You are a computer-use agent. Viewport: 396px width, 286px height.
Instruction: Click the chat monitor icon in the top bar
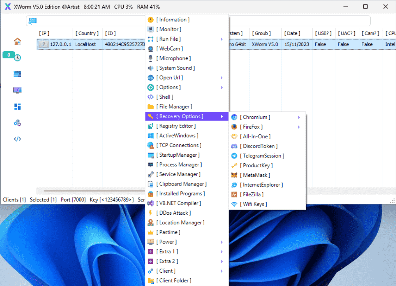click(x=32, y=21)
